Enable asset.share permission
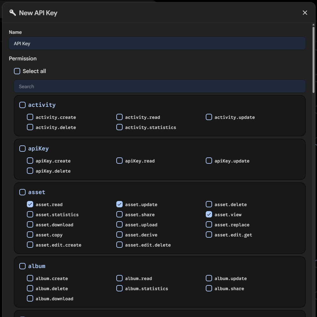 click(119, 215)
